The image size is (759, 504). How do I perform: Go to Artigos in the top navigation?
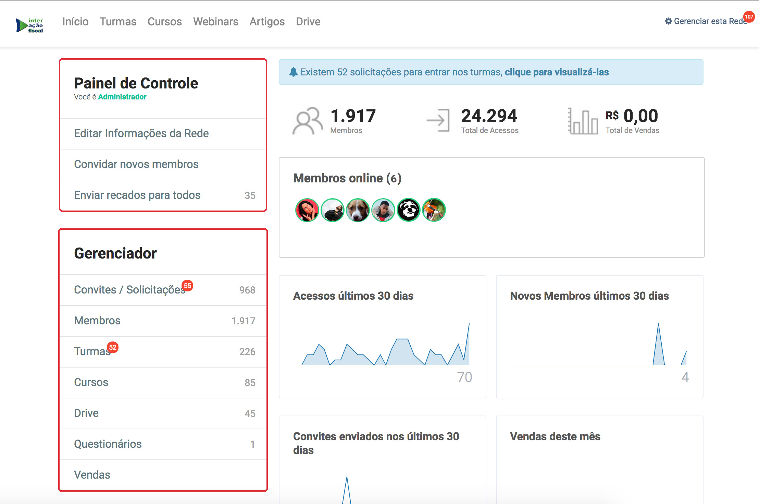(x=267, y=22)
